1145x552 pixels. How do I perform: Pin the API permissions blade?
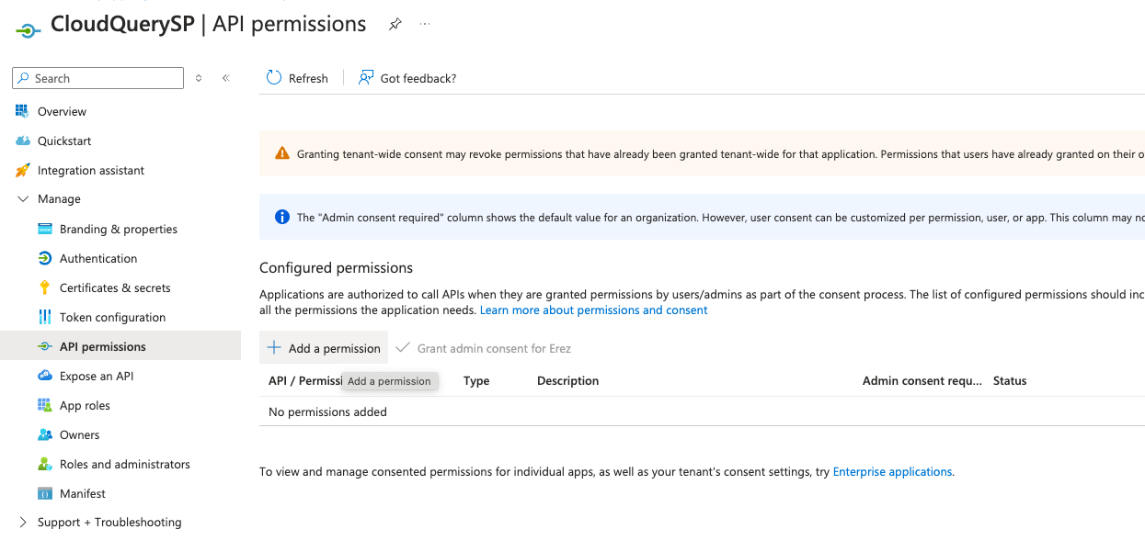(x=395, y=24)
